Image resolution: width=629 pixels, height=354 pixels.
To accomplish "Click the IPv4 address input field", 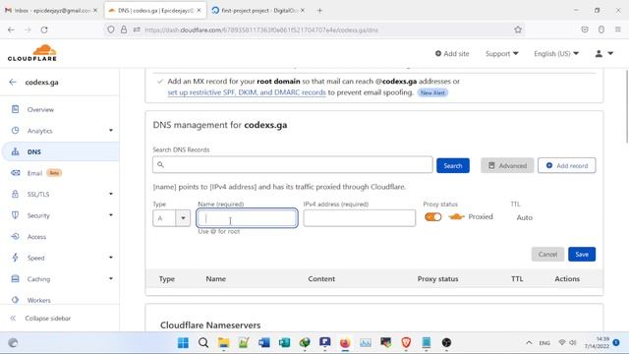I will pos(360,218).
